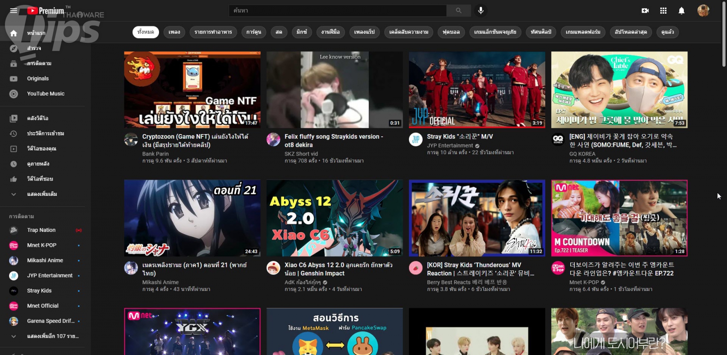
Task: Play the M COUNTDOWN Ep.722 teaser thumbnail
Action: click(619, 218)
